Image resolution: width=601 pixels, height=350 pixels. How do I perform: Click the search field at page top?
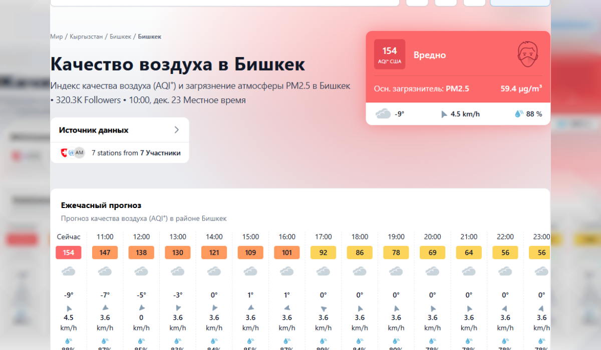224,2
